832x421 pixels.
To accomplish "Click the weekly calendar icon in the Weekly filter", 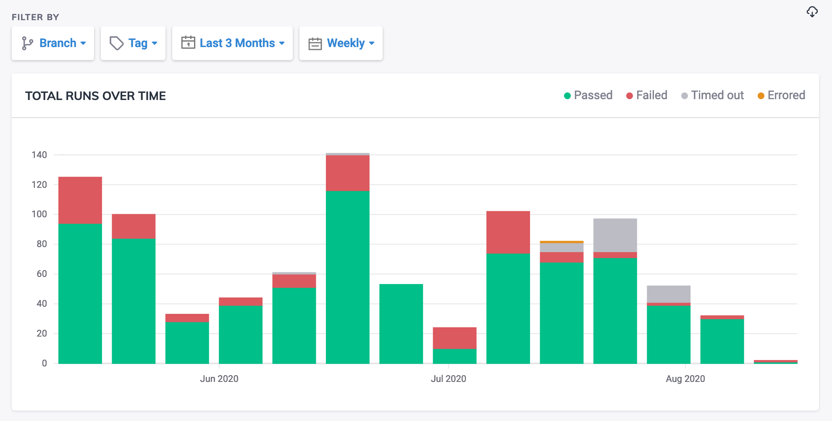I will pyautogui.click(x=315, y=43).
